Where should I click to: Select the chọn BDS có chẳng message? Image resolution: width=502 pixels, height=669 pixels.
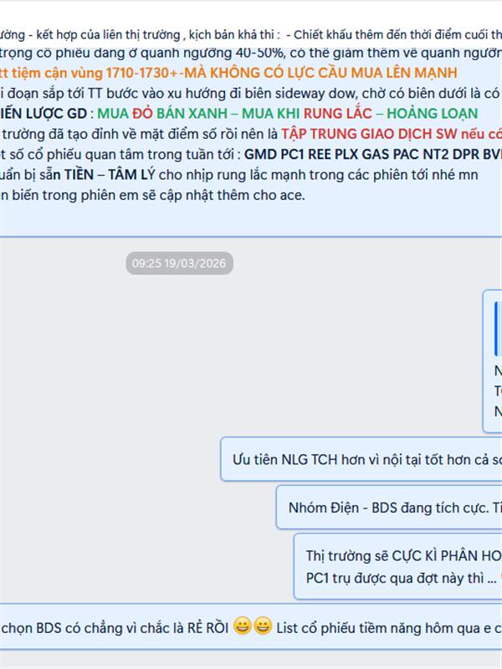pos(251,626)
